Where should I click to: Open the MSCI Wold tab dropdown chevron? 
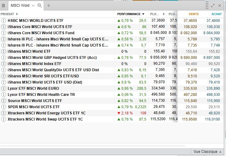coord(33,6)
